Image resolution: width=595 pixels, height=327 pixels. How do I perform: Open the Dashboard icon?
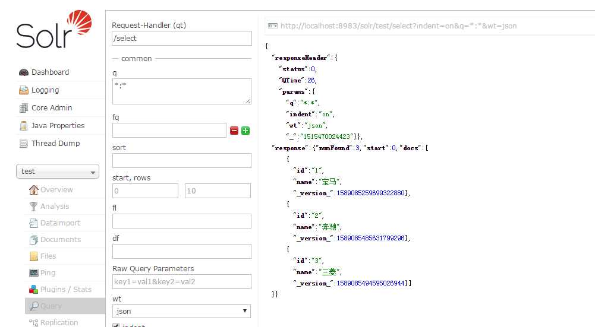[24, 72]
